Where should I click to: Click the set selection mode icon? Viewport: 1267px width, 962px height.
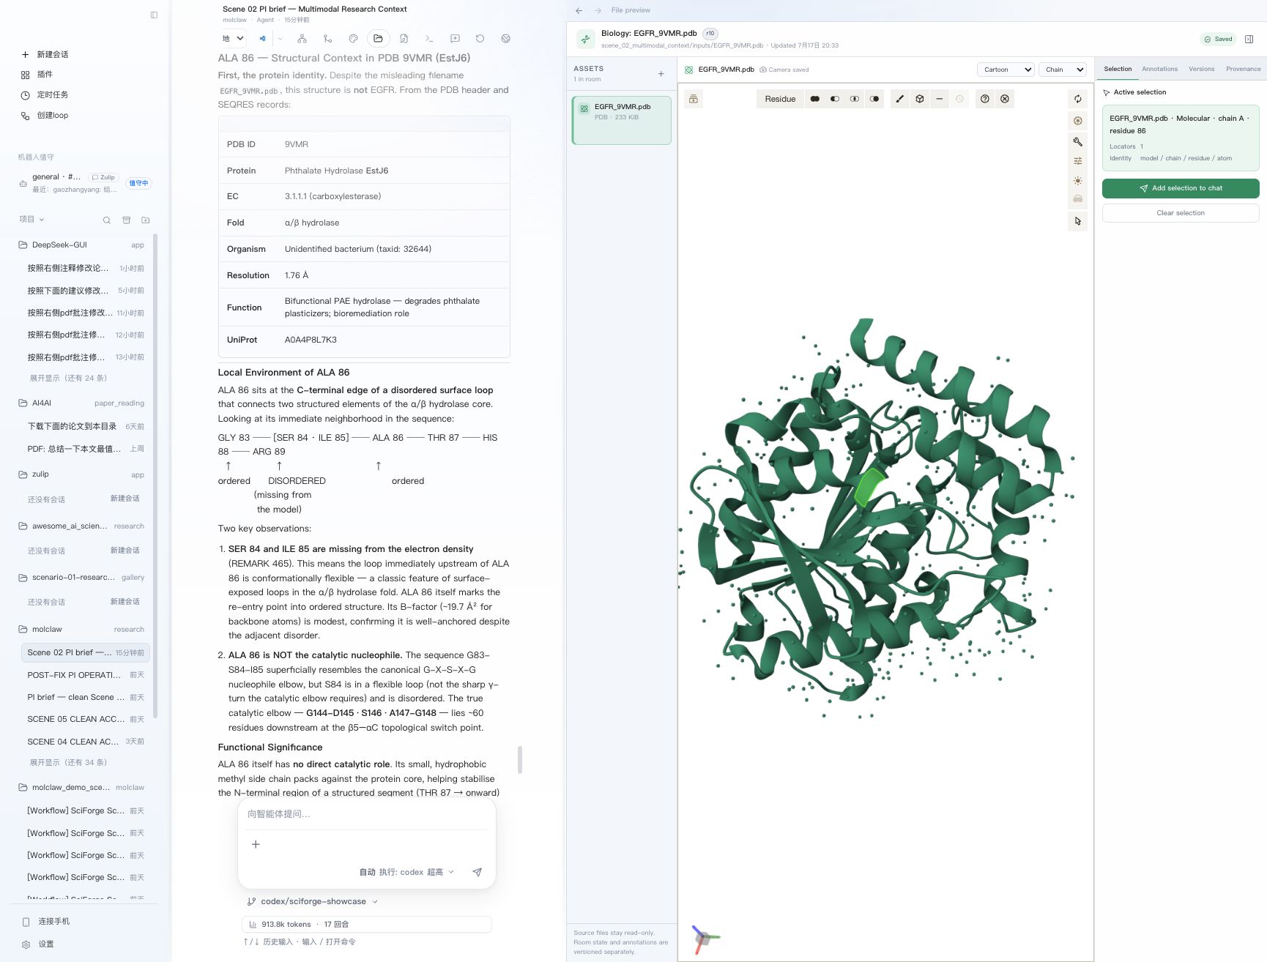(874, 99)
